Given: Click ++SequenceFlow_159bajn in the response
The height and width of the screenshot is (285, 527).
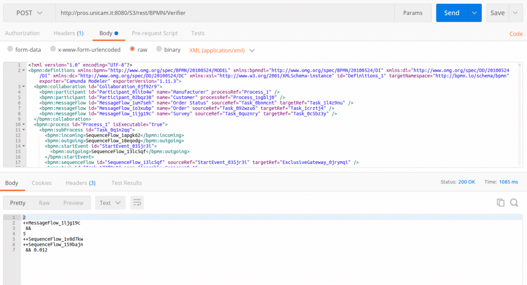Looking at the screenshot, I should [53, 244].
